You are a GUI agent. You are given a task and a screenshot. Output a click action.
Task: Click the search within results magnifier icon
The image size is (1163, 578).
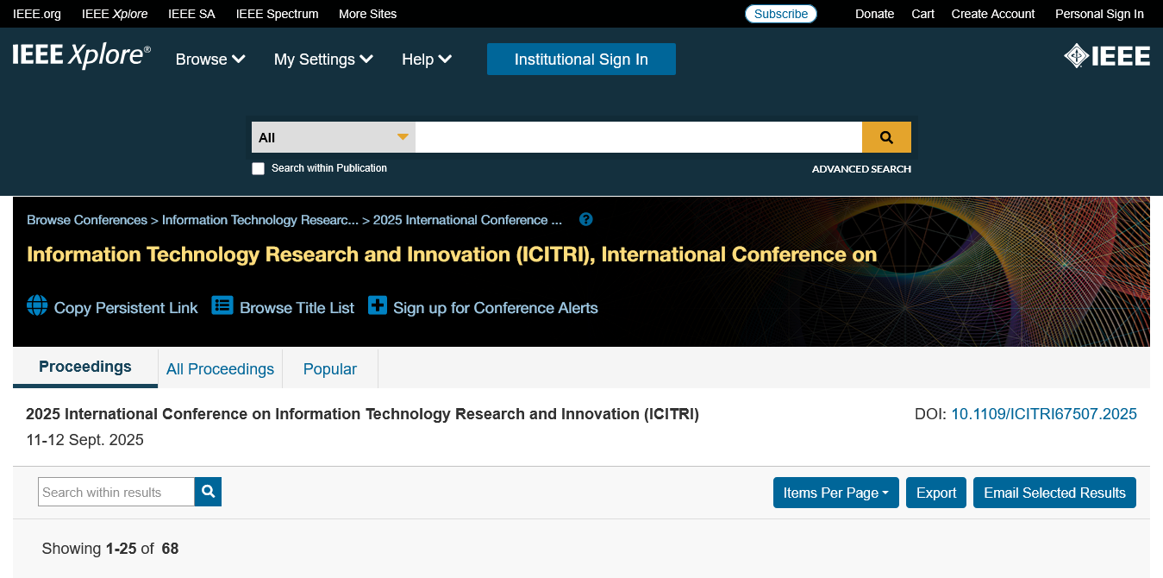[208, 492]
